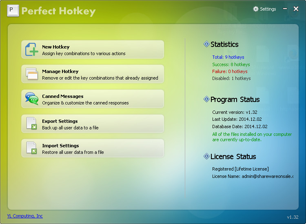Open the Canned Messages title label
The width and height of the screenshot is (306, 224).
[63, 96]
